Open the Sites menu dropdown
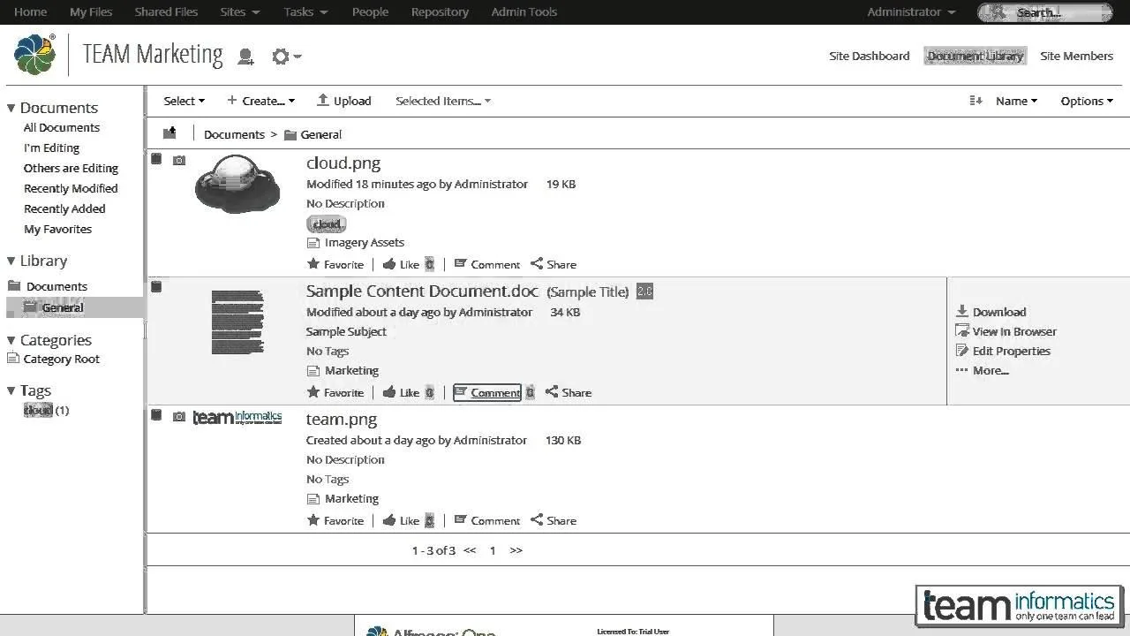Viewport: 1130px width, 636px height. [240, 12]
